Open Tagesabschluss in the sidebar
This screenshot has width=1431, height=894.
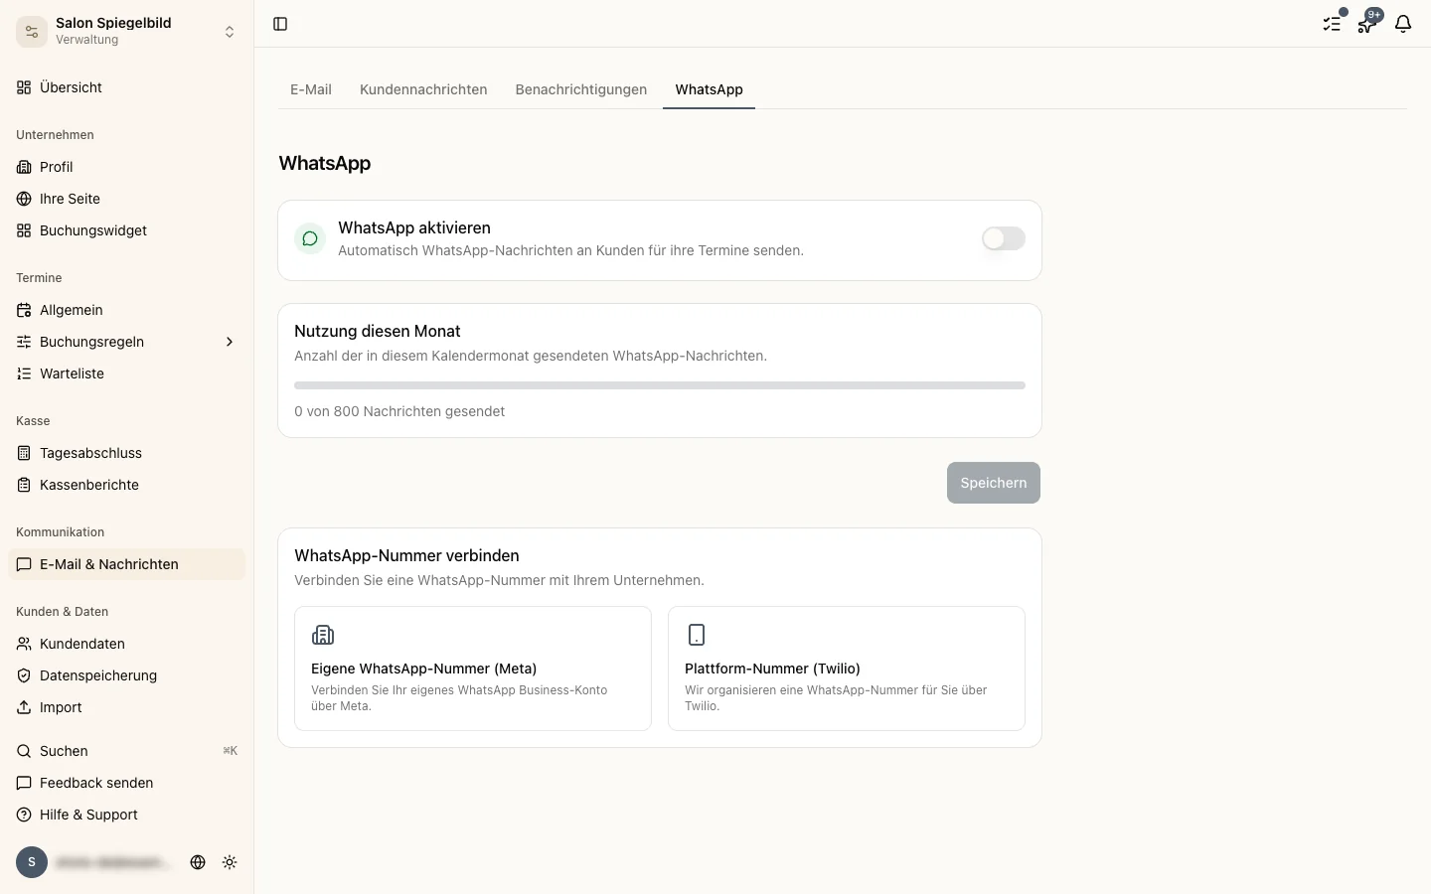click(x=127, y=453)
